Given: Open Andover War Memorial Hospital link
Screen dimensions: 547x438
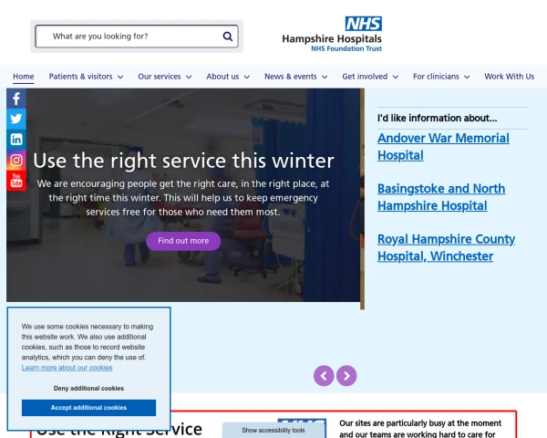Looking at the screenshot, I should tap(443, 147).
